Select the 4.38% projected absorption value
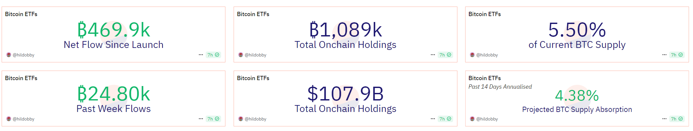The height and width of the screenshot is (131, 693). tap(577, 96)
